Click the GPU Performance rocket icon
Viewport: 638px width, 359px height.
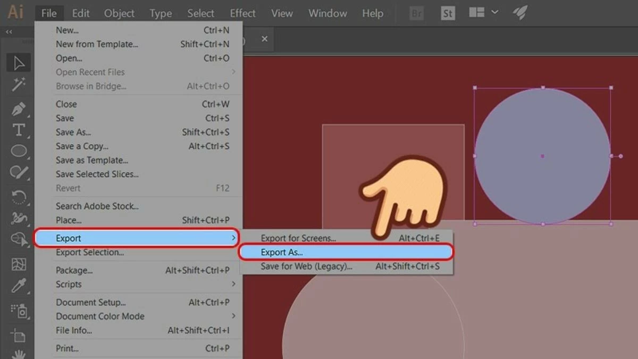(519, 13)
